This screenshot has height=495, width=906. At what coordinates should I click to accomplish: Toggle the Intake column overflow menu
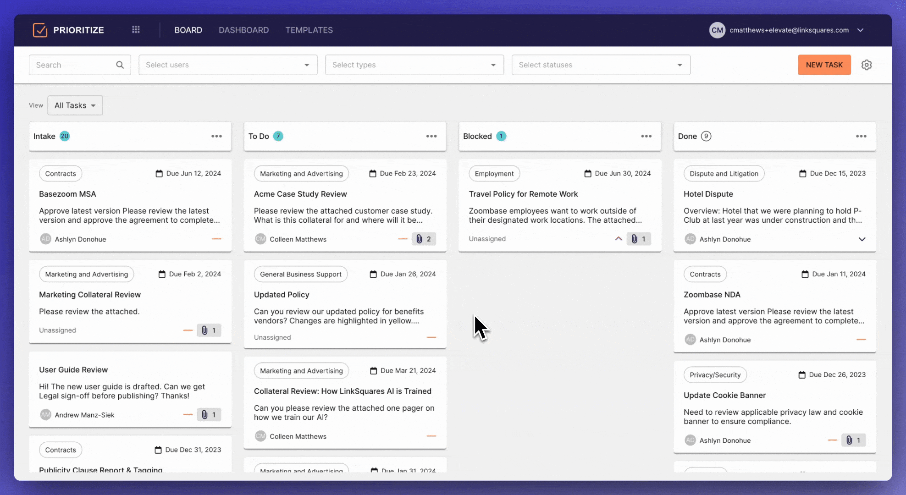[x=216, y=136]
